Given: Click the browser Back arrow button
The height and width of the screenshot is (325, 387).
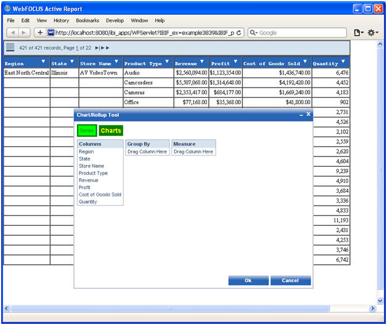Looking at the screenshot, I should (13, 33).
